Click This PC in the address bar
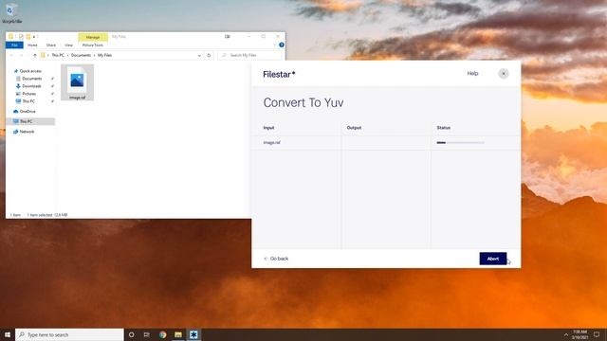Image resolution: width=607 pixels, height=341 pixels. [58, 55]
